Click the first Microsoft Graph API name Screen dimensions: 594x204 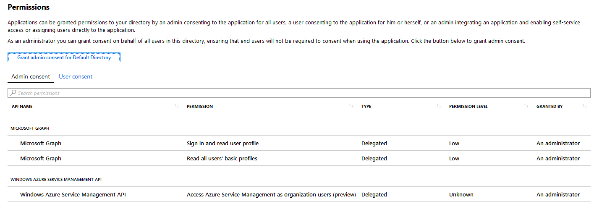click(41, 143)
